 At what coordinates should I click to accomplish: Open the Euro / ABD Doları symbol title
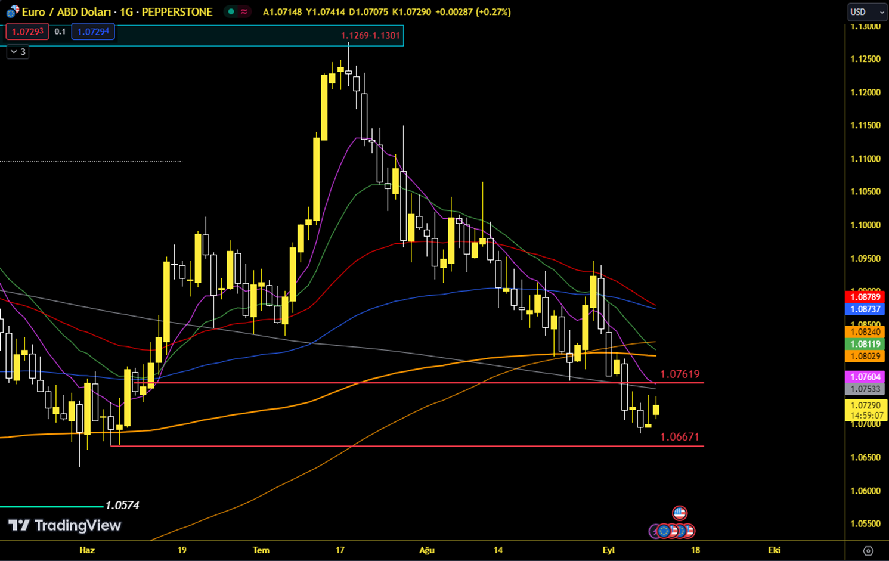(117, 11)
